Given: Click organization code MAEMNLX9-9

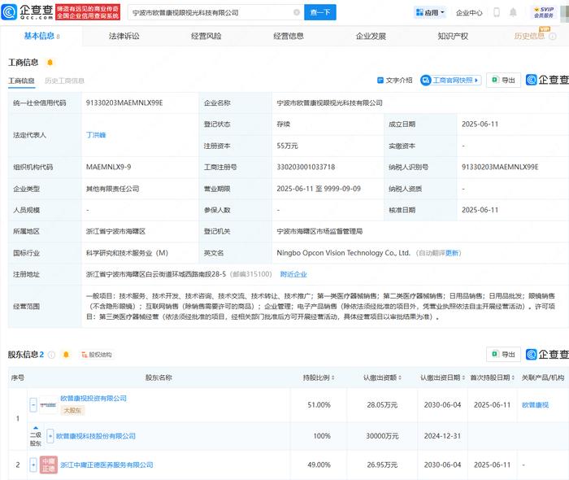Looking at the screenshot, I should [108, 167].
